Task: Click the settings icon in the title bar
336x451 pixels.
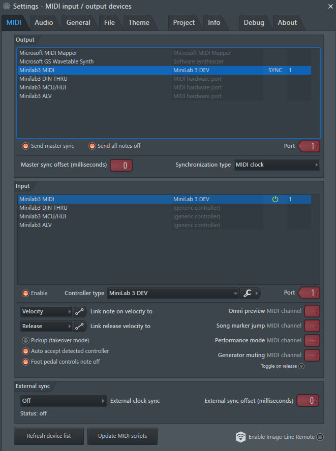Action: [6, 6]
